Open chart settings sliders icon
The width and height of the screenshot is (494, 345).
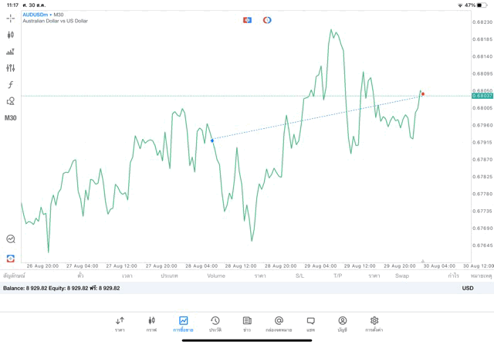[11, 68]
